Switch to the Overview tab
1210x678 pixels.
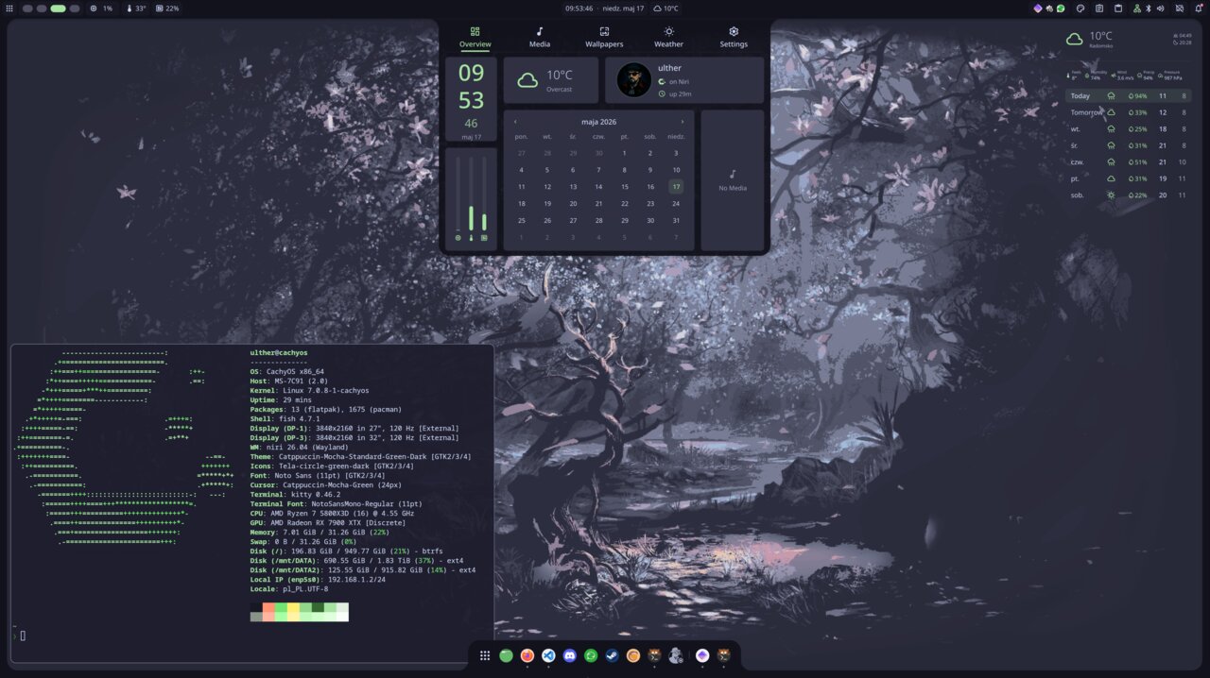point(475,37)
